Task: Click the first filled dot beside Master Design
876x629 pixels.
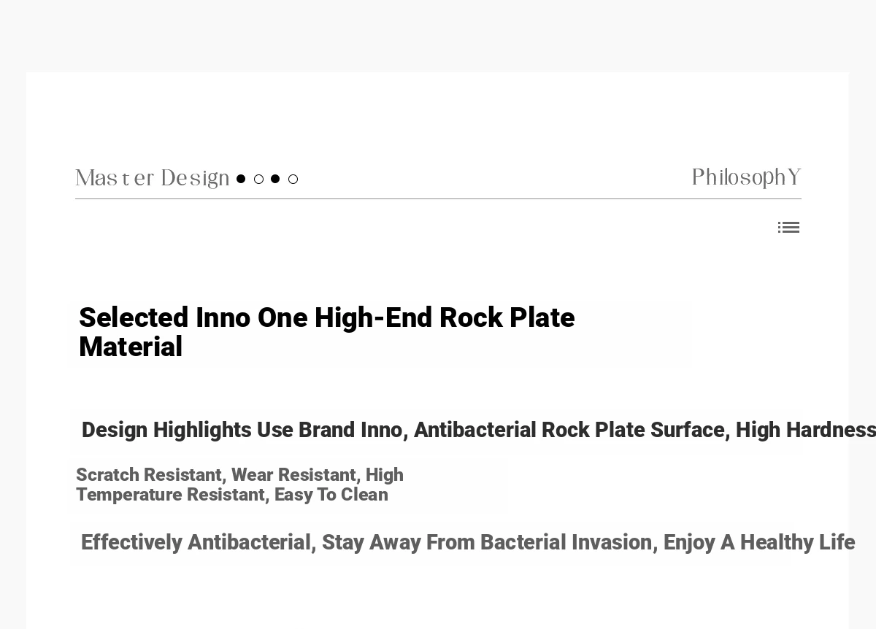Action: coord(241,179)
